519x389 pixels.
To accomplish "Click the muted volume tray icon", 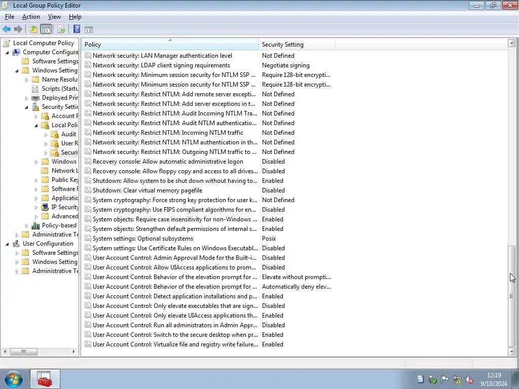I will 469,380.
